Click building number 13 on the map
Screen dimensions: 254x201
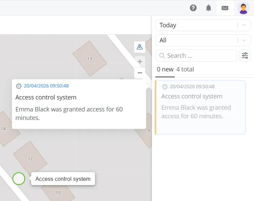(x=90, y=58)
